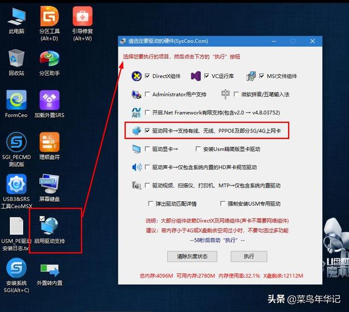Enable the 安装Usm精简版显卡驱动 checkbox

pyautogui.click(x=198, y=149)
